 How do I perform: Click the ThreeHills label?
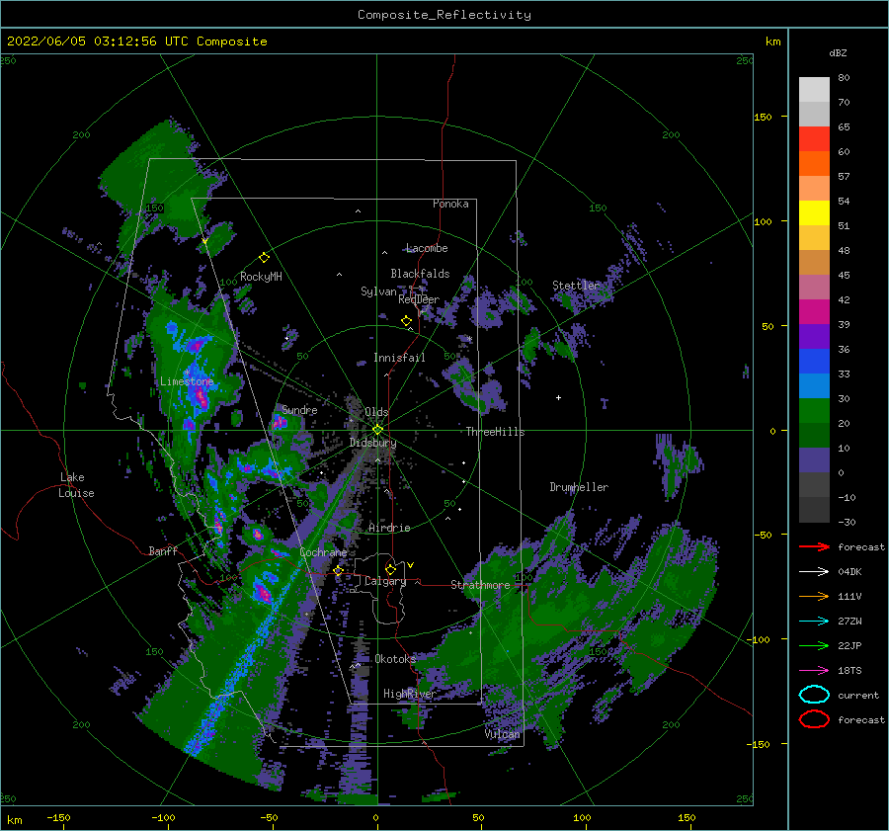[x=496, y=432]
